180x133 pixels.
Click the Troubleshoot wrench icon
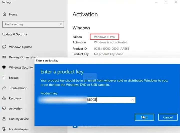[x=4, y=88]
